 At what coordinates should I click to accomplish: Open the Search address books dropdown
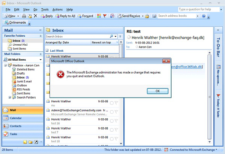point(198,16)
